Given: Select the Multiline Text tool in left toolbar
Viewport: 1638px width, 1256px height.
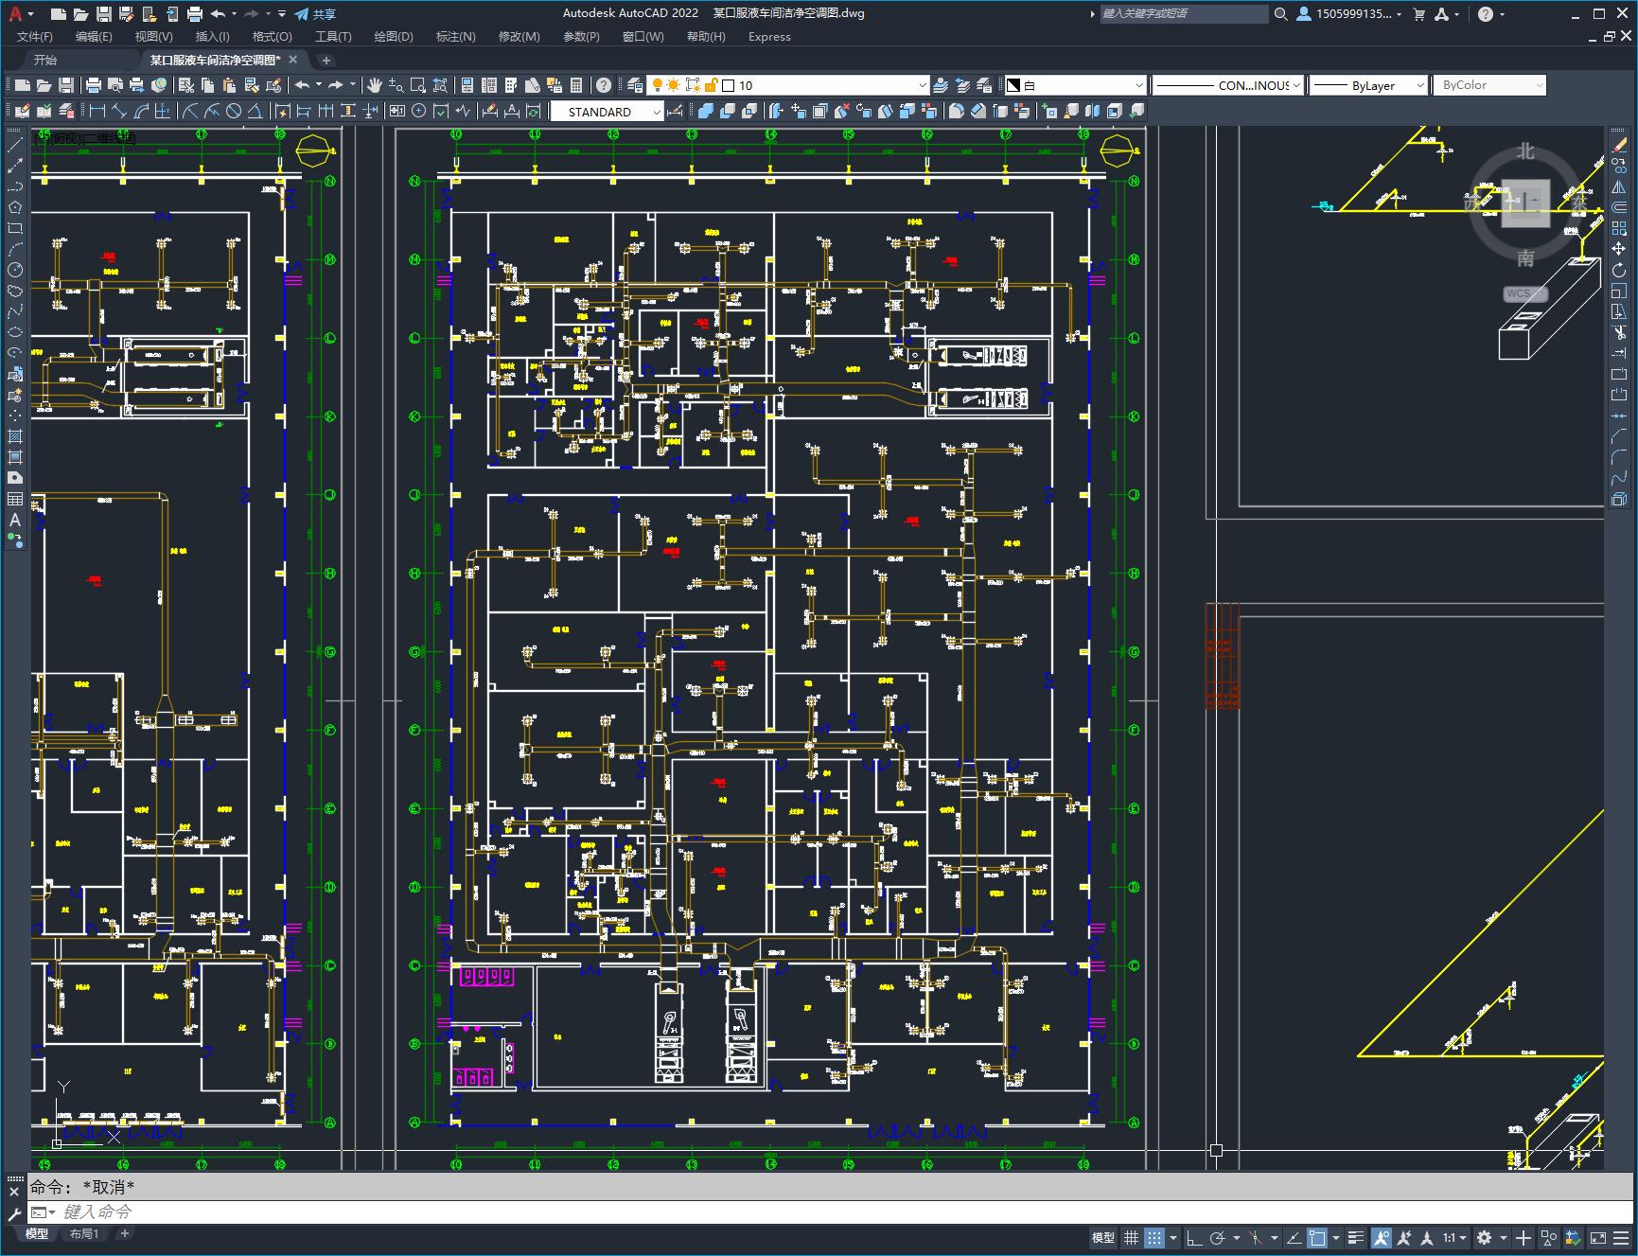Looking at the screenshot, I should (x=15, y=520).
